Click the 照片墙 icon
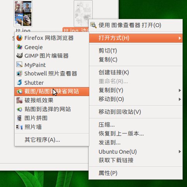 point(19,127)
